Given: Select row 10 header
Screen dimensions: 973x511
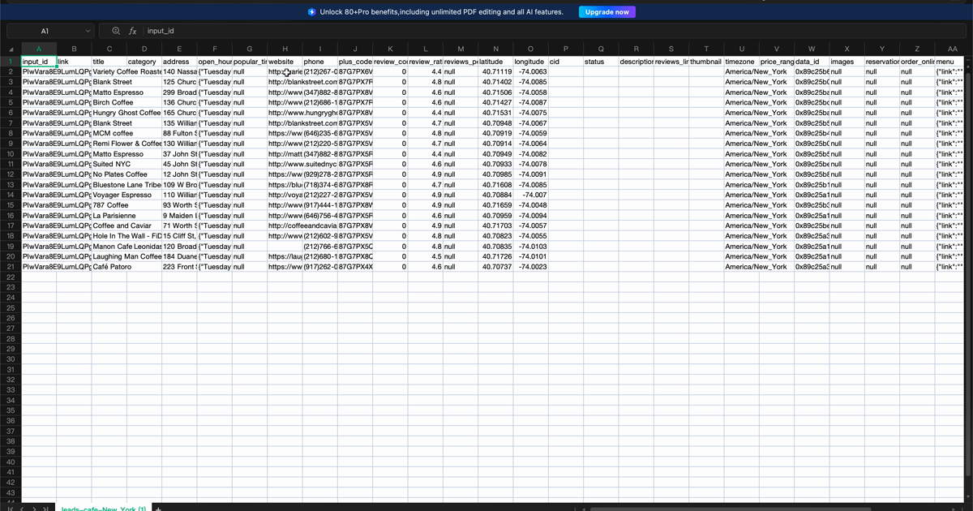Looking at the screenshot, I should 11,154.
